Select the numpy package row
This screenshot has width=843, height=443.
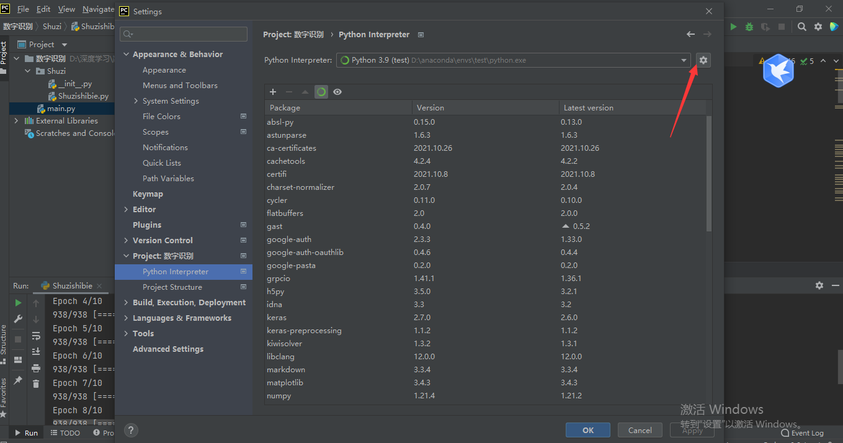pos(485,396)
